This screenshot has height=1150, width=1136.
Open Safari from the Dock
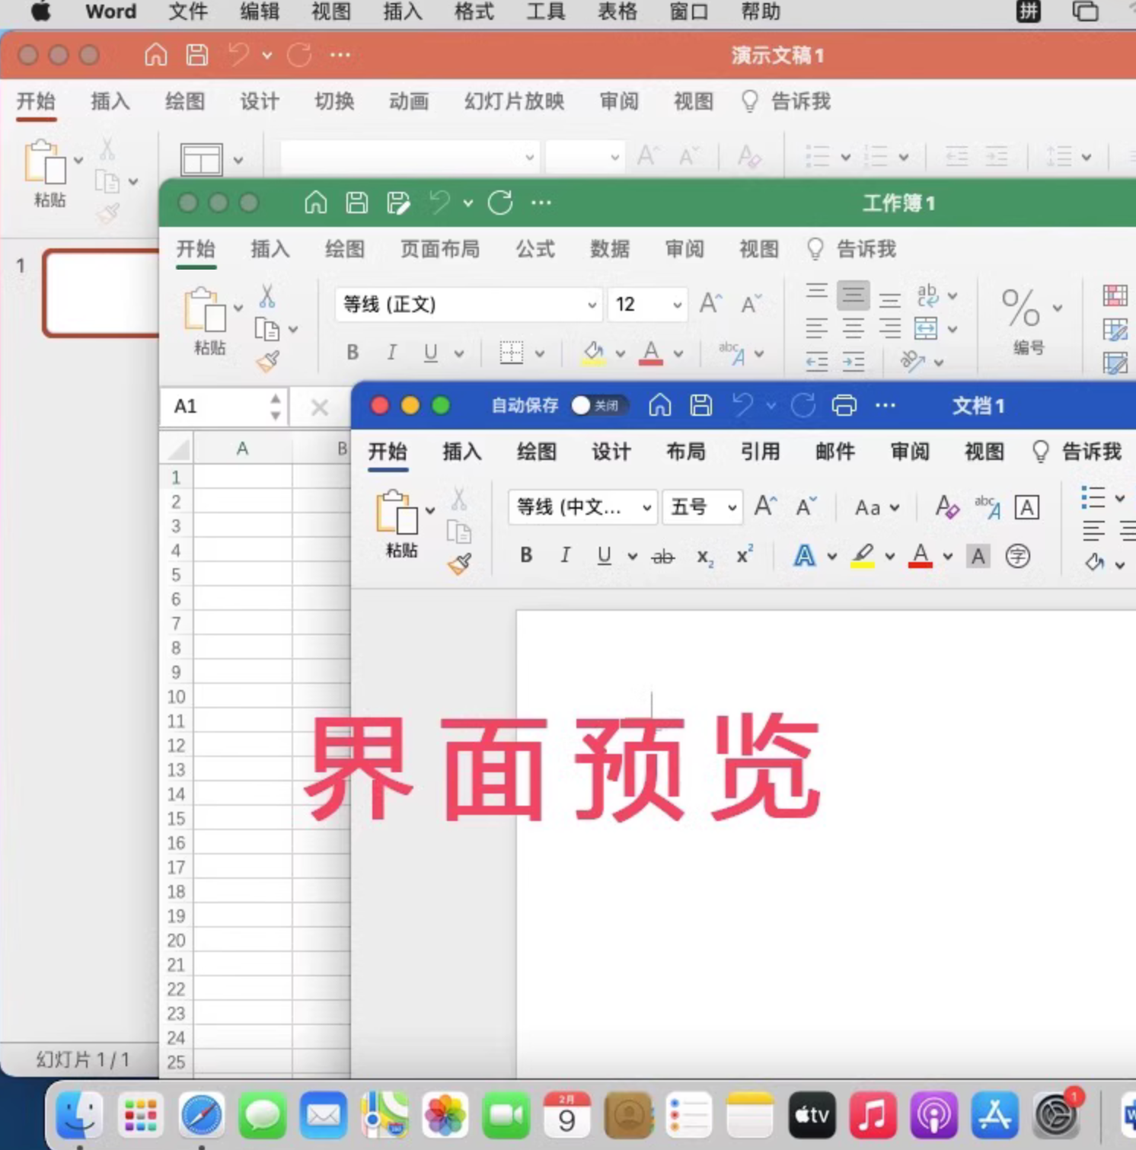[x=201, y=1116]
